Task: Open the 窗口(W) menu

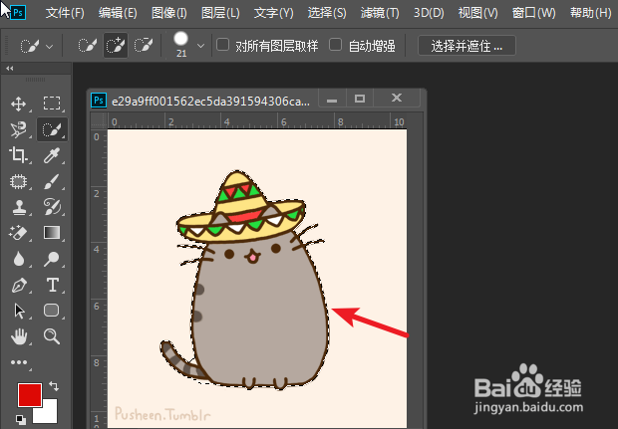Action: 533,13
